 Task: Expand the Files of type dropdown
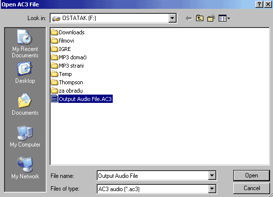[x=212, y=189]
